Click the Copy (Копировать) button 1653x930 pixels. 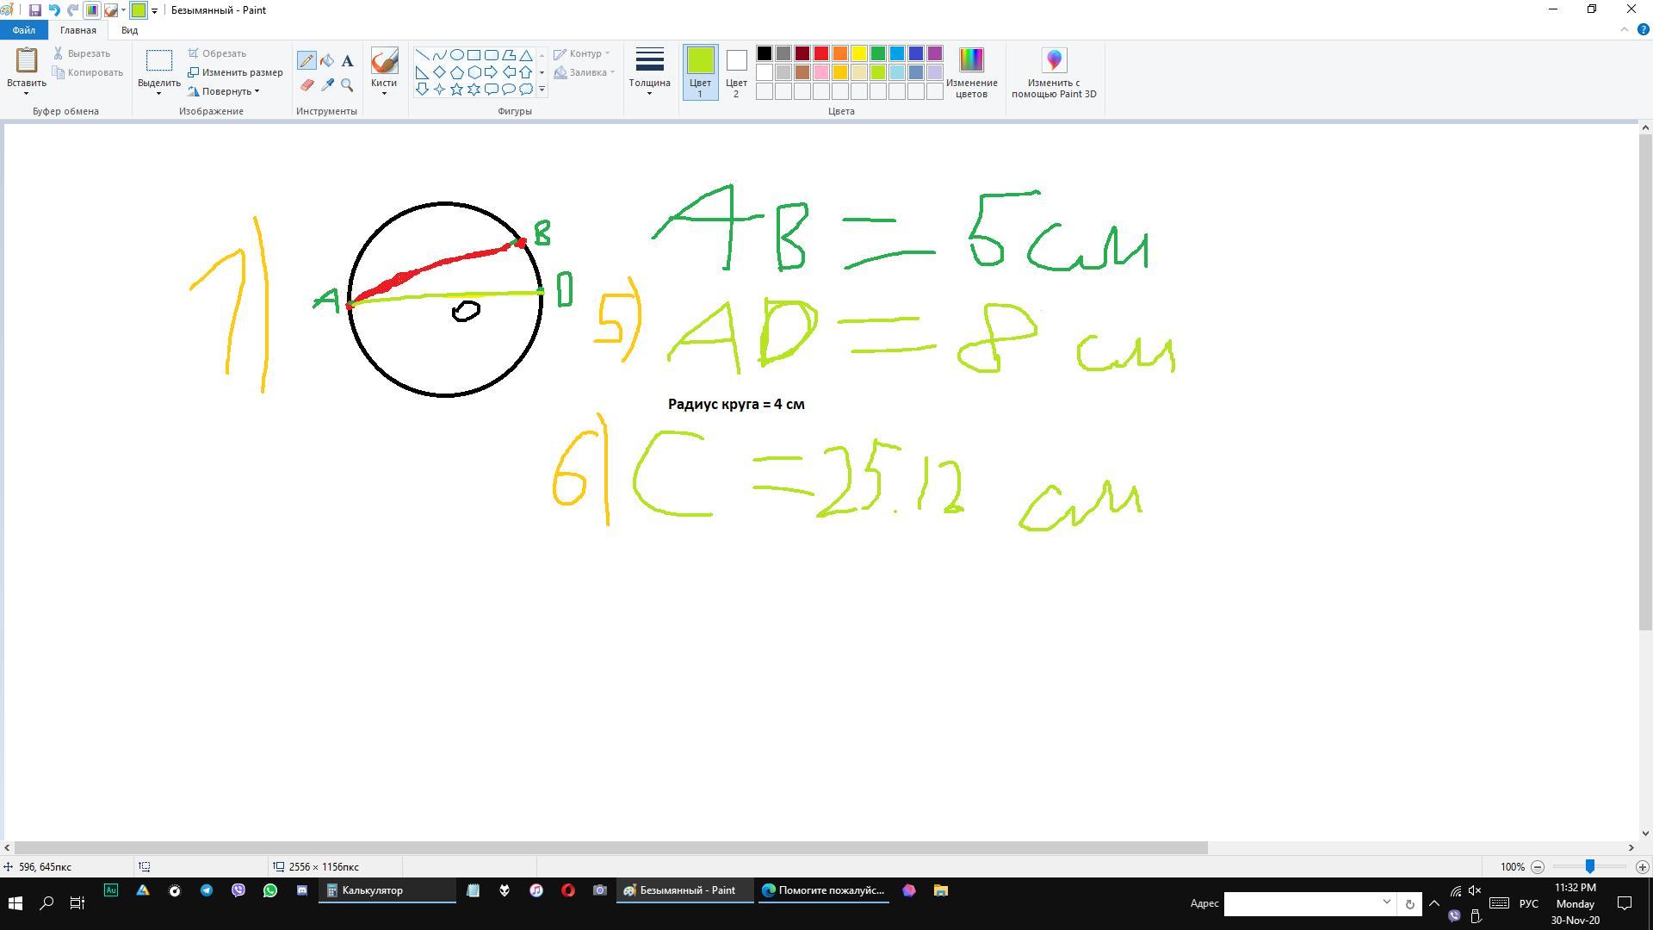(88, 72)
